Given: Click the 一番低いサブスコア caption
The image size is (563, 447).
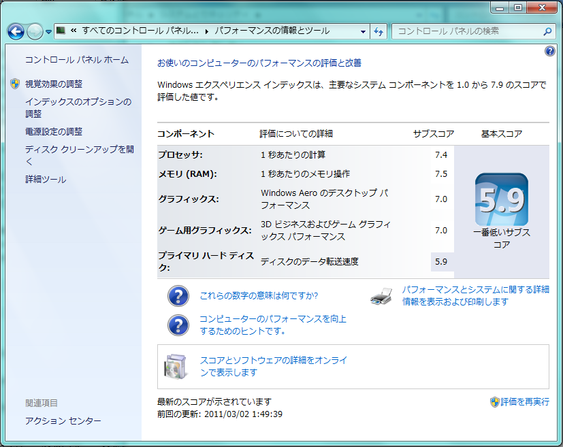Looking at the screenshot, I should coord(501,239).
